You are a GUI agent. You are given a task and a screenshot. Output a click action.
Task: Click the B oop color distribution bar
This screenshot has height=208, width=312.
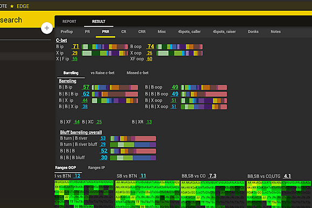point(179,47)
